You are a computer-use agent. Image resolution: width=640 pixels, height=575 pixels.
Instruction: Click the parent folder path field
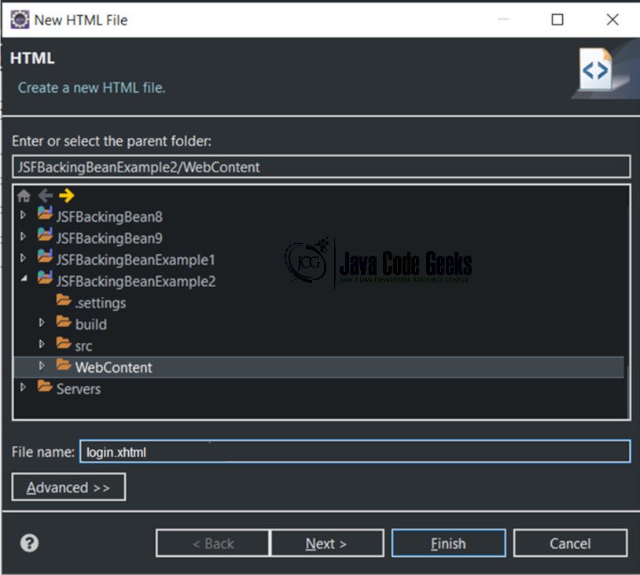(322, 167)
